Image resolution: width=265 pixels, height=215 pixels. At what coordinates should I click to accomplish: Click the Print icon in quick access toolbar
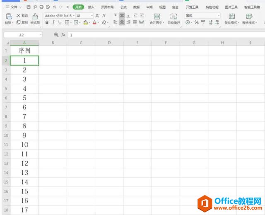[41, 7]
